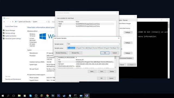
Task: Open Remote settings link
Action: tap(10, 33)
